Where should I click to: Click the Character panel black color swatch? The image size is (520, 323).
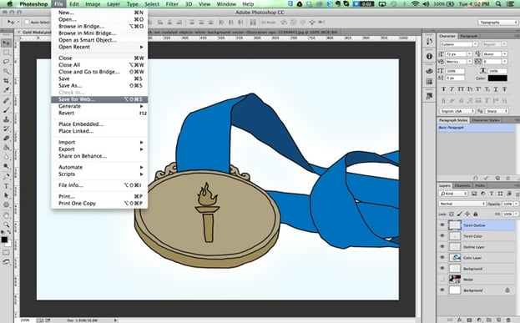click(x=497, y=78)
